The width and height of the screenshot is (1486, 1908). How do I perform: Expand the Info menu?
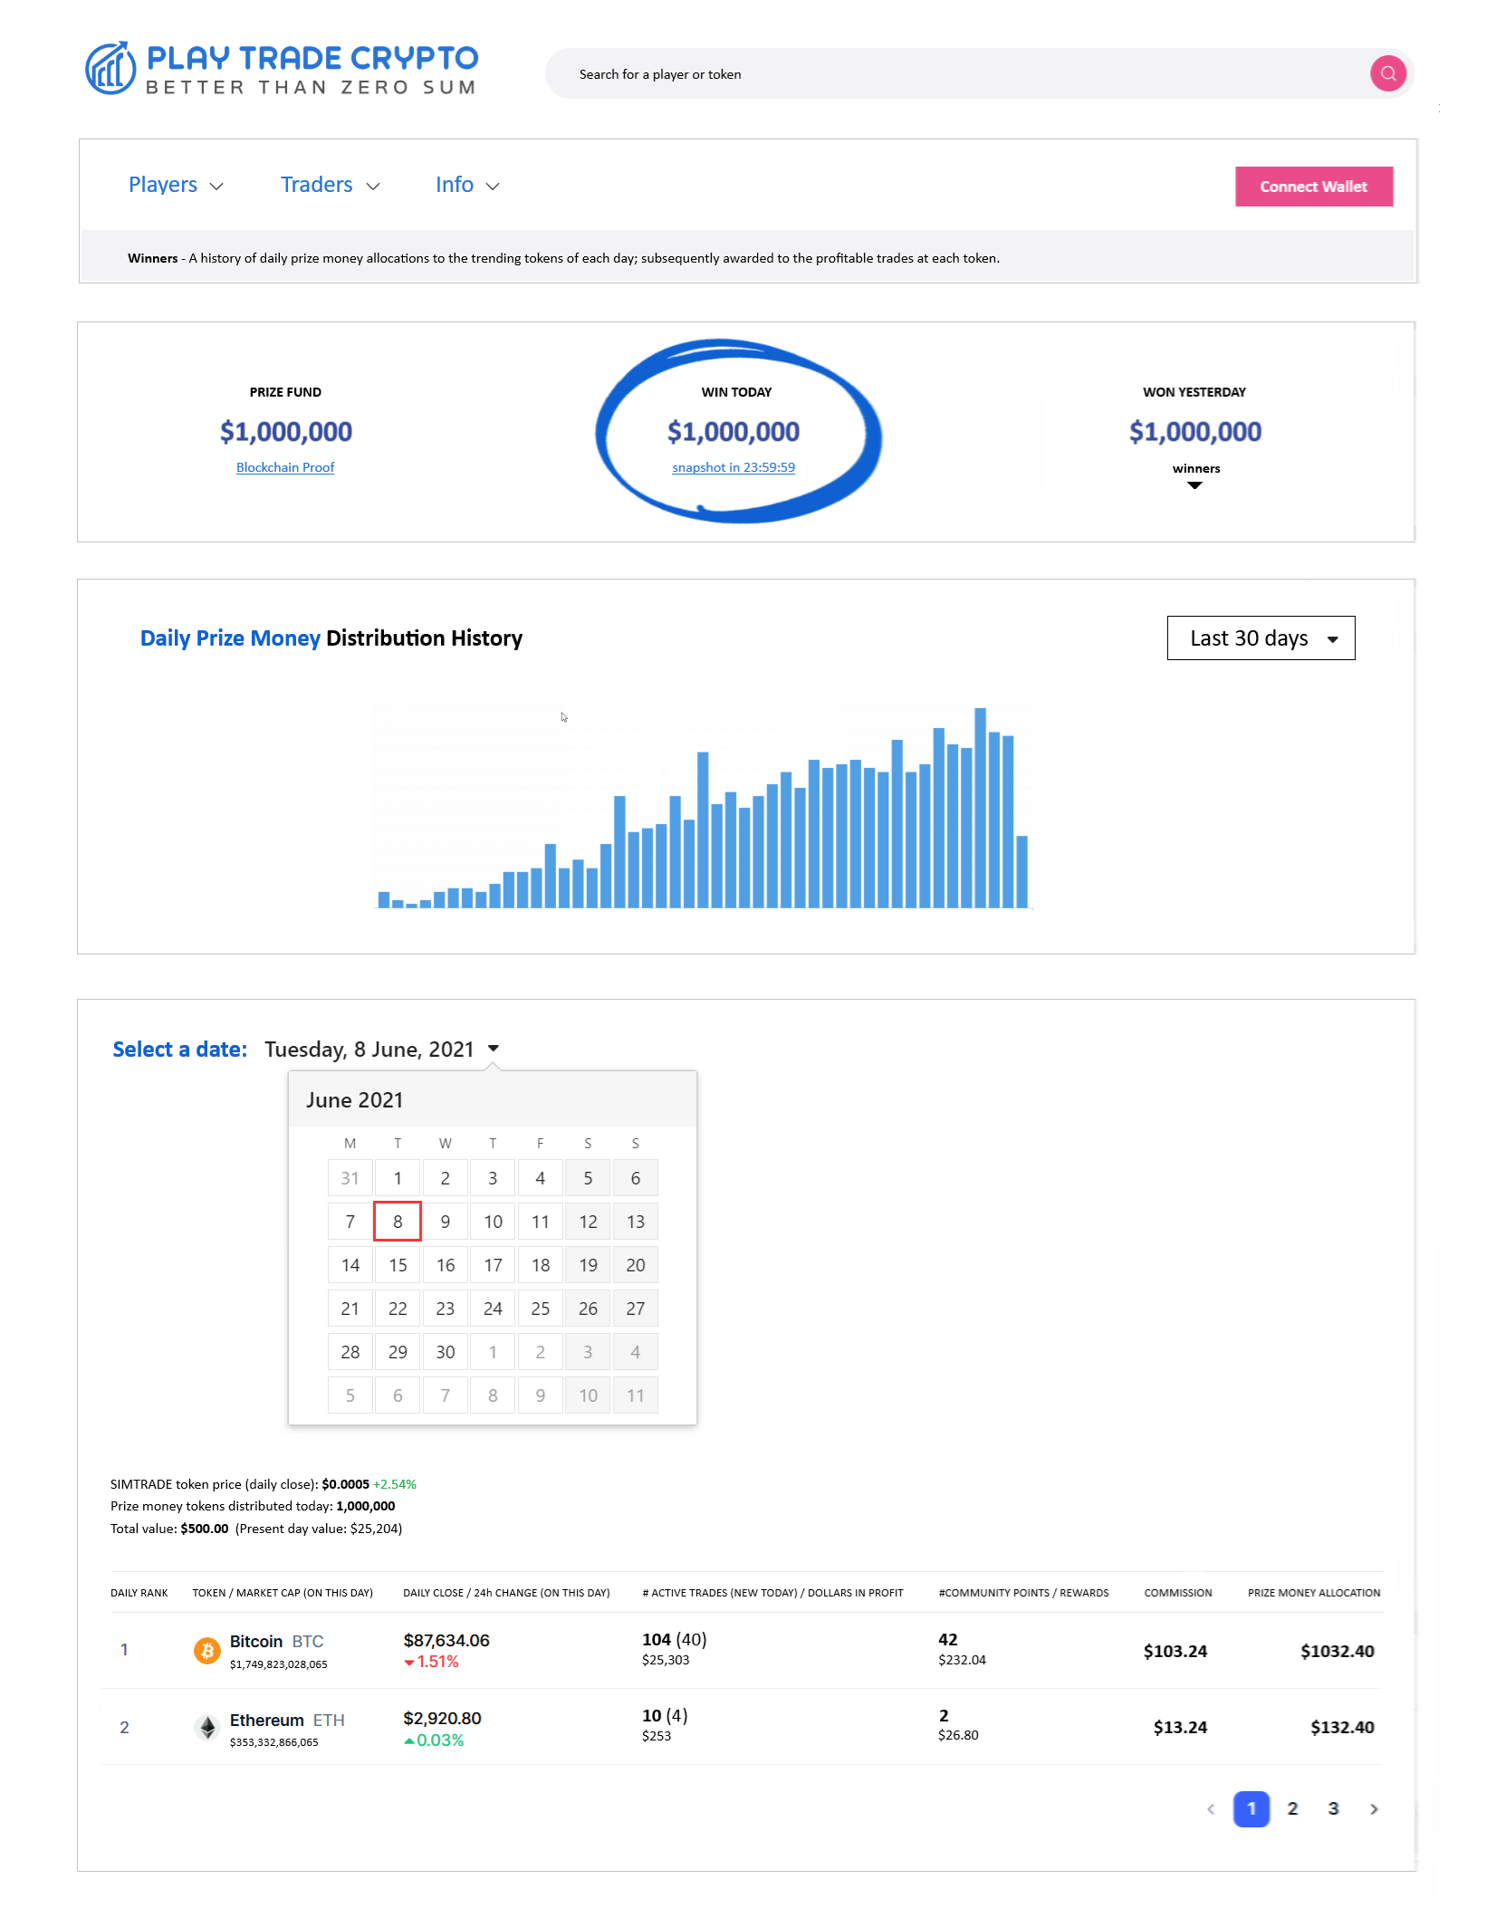click(467, 185)
